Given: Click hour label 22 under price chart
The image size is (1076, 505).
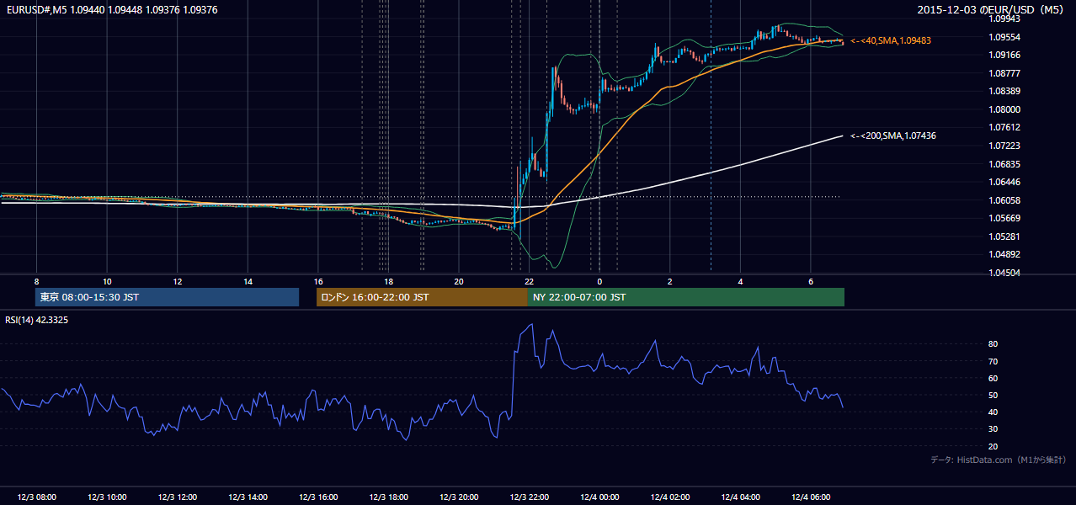Looking at the screenshot, I should point(529,281).
